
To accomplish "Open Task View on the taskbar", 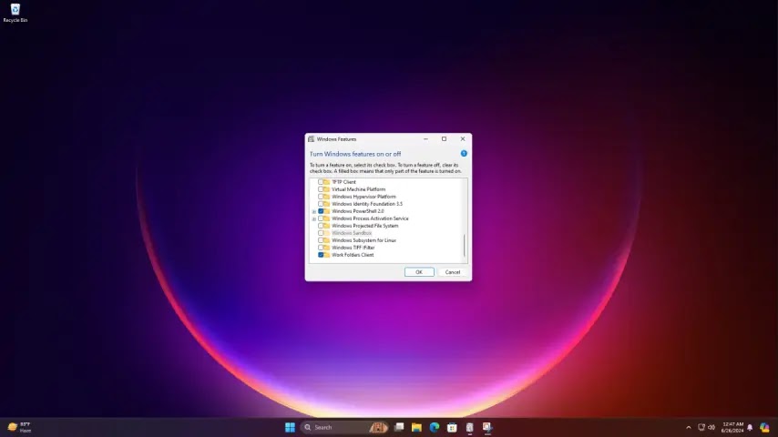I will [399, 427].
